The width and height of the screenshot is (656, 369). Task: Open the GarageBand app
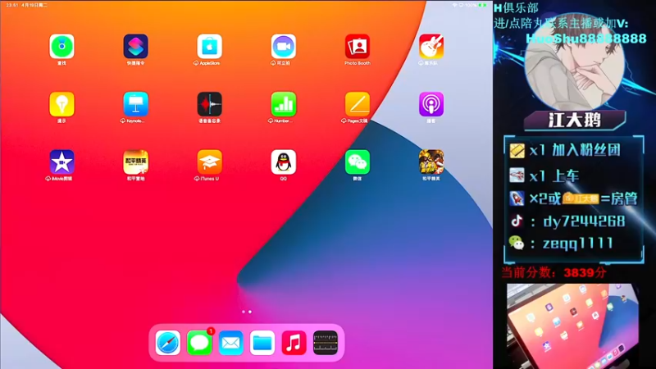click(x=431, y=47)
